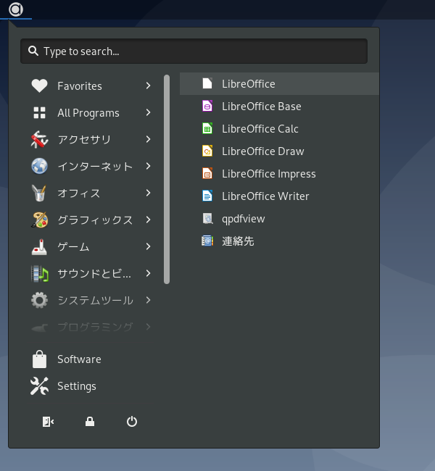Screen dimensions: 435x471
Task: Launch qpdfview text entry
Action: coord(244,219)
